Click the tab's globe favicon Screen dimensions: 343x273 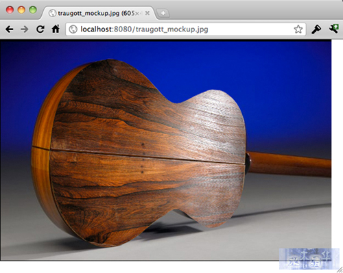tap(52, 13)
